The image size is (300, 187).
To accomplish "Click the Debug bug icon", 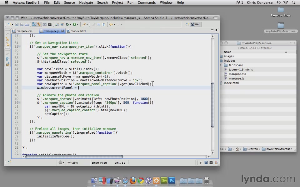I will point(67,24).
